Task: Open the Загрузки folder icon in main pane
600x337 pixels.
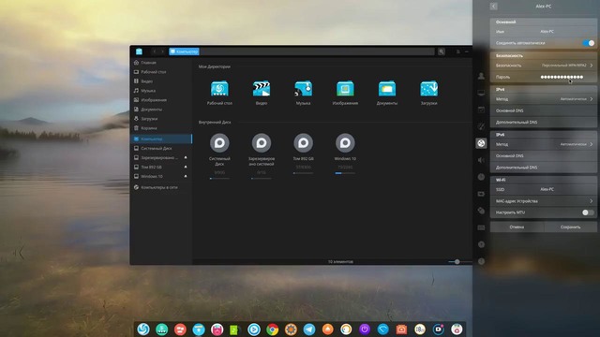Action: click(429, 89)
